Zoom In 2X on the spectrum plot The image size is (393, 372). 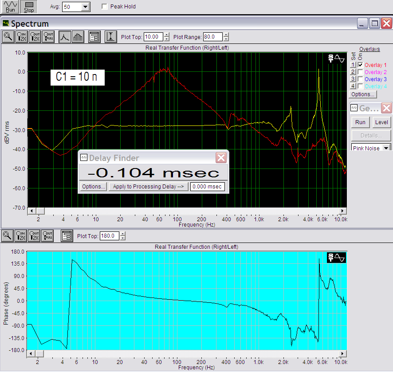pos(22,37)
